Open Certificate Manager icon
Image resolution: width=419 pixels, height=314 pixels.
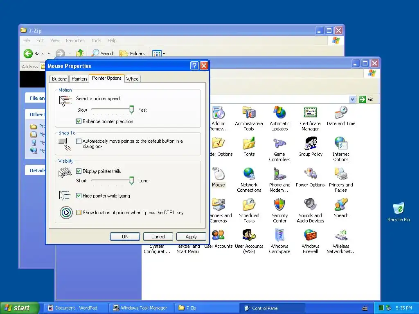(x=310, y=119)
